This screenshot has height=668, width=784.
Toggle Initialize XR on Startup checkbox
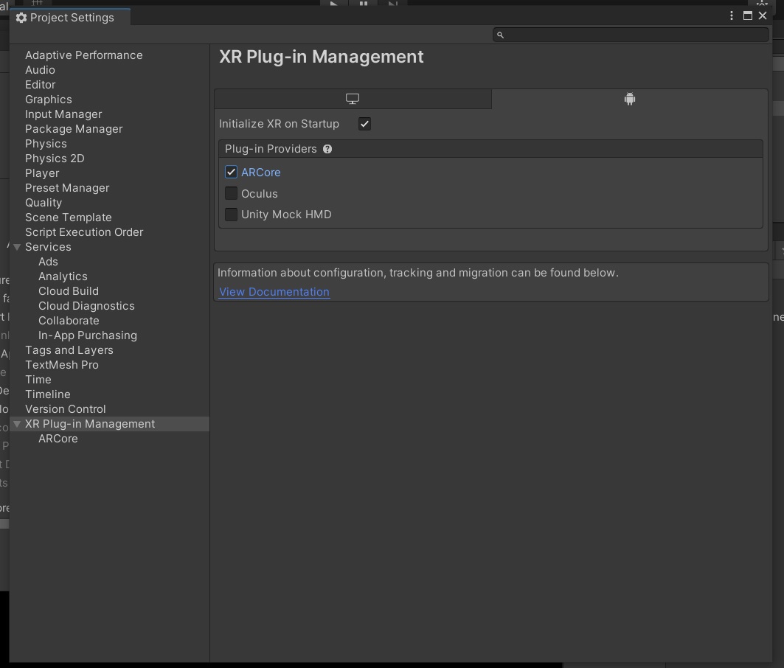pos(364,124)
